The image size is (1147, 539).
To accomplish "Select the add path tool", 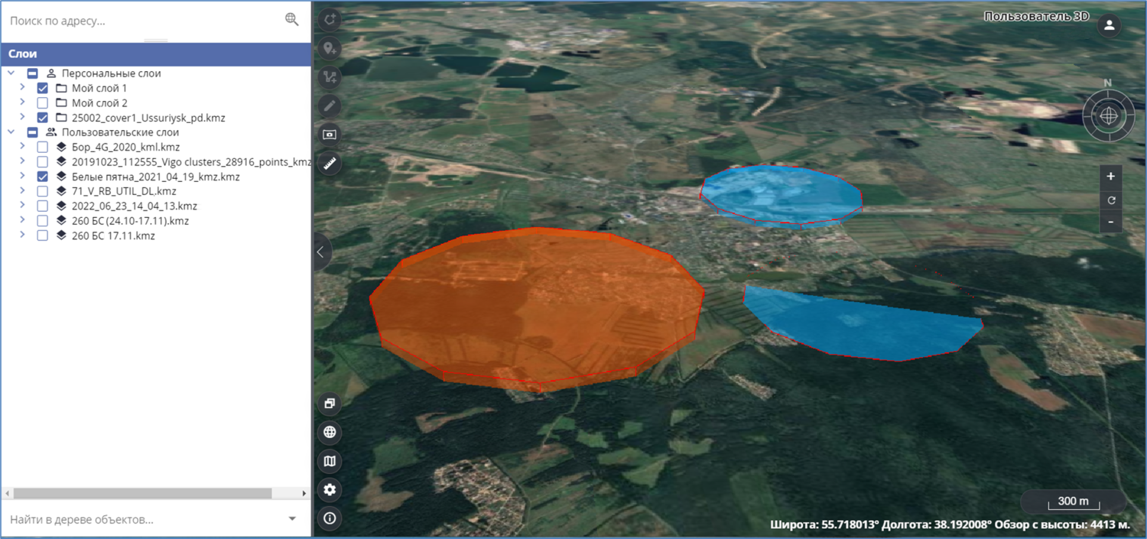I will click(x=330, y=76).
